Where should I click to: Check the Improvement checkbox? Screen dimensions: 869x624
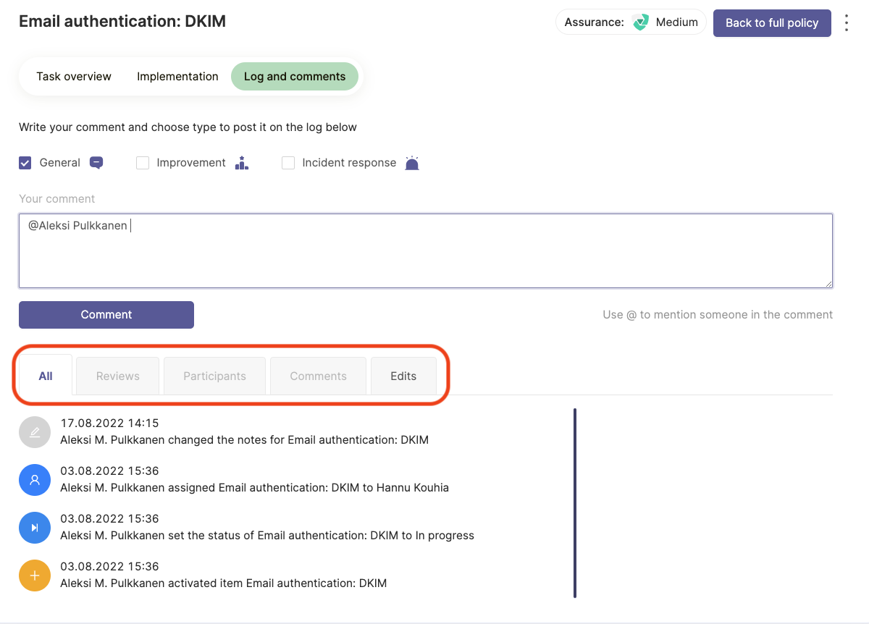(x=143, y=163)
